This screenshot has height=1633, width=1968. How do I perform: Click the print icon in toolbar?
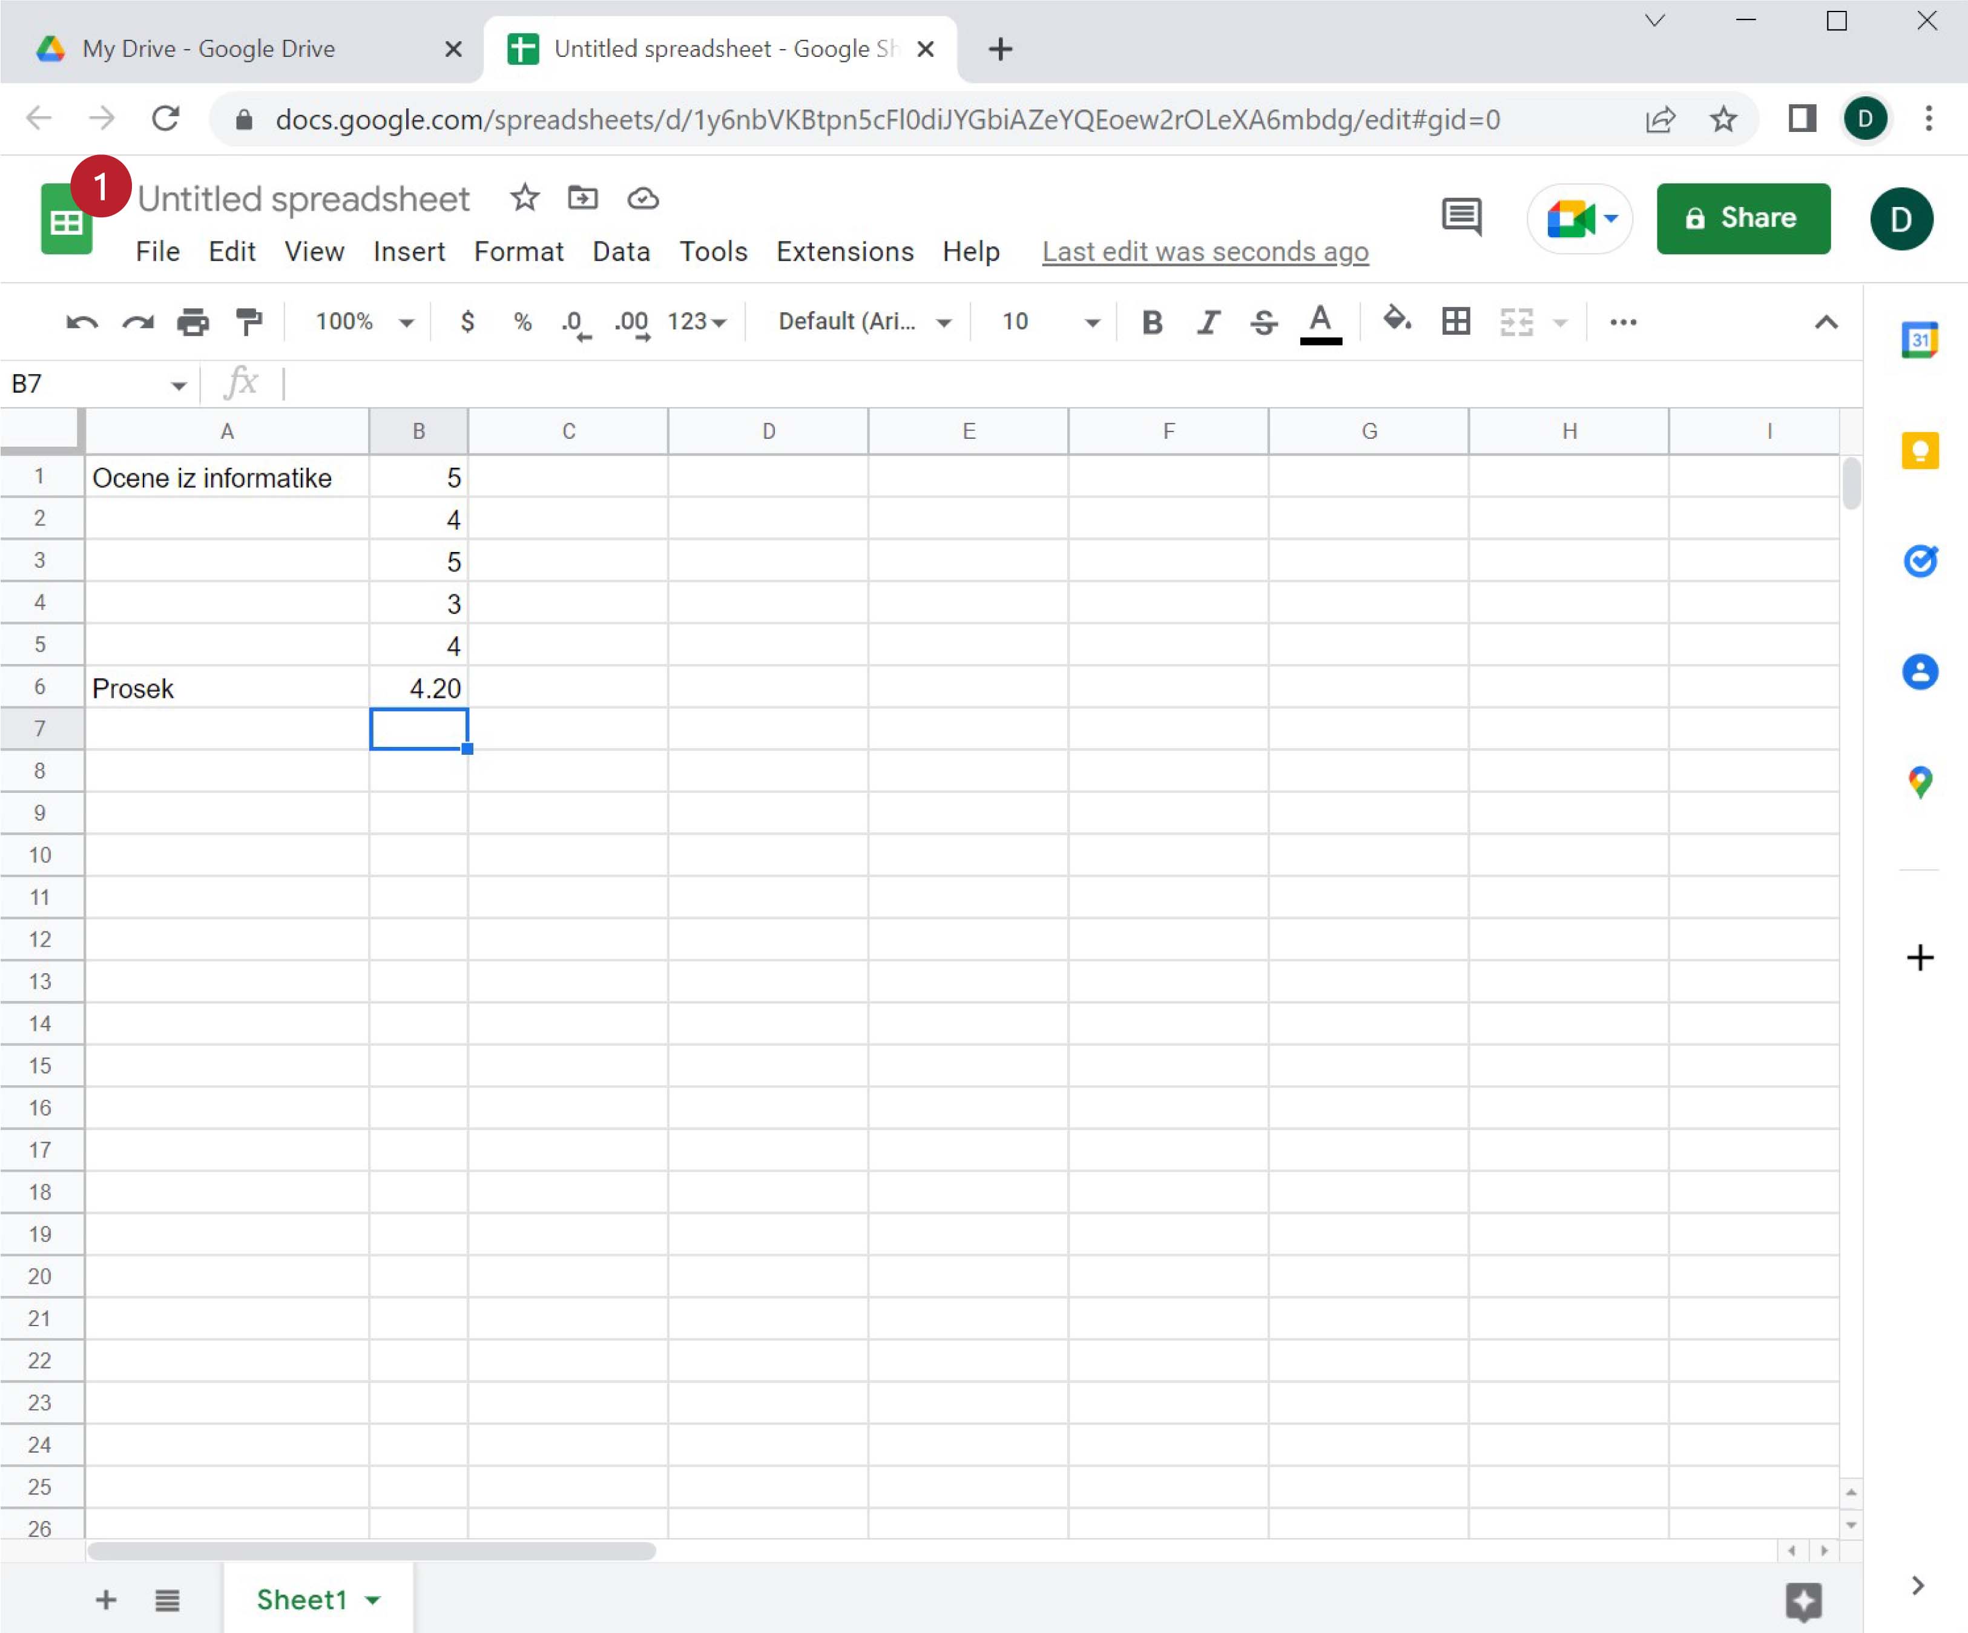[x=193, y=322]
